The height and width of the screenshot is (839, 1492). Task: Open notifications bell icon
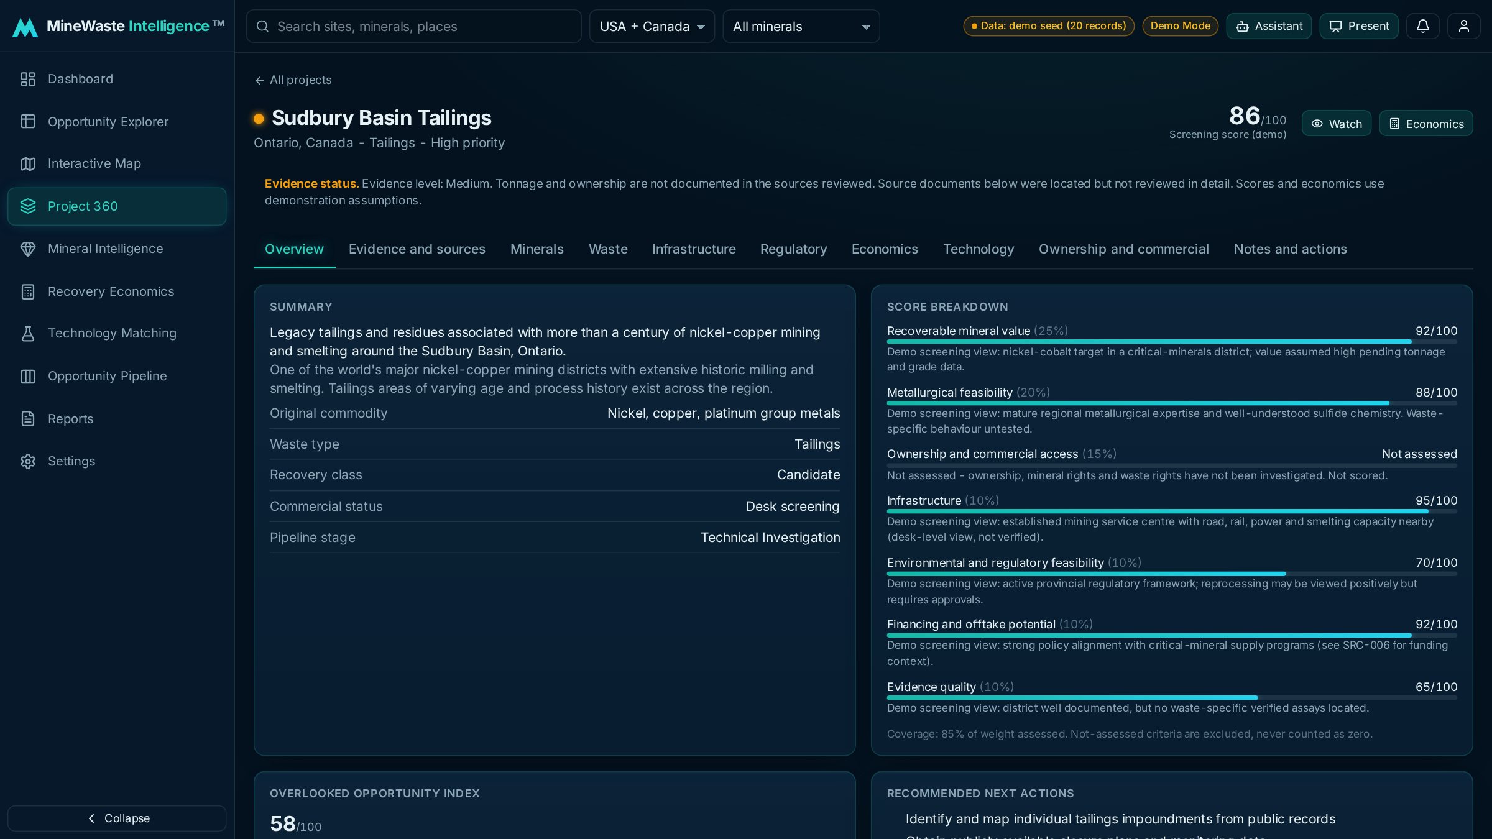tap(1422, 26)
